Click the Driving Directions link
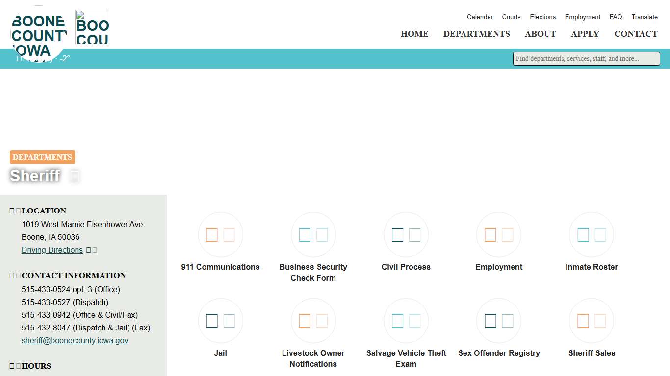The width and height of the screenshot is (670, 376). (x=52, y=250)
